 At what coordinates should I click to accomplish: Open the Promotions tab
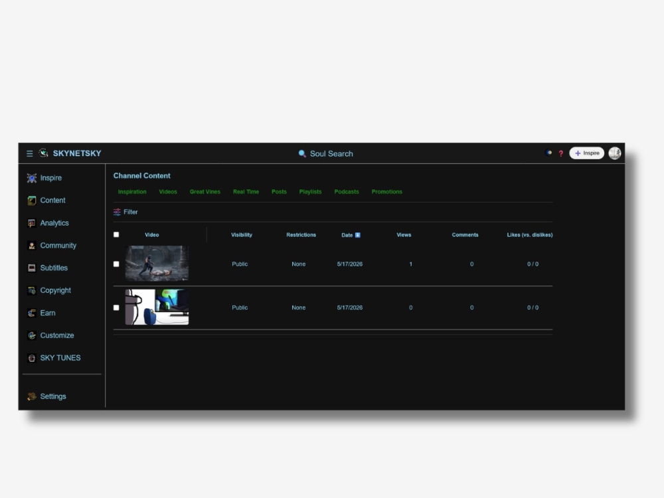[387, 192]
